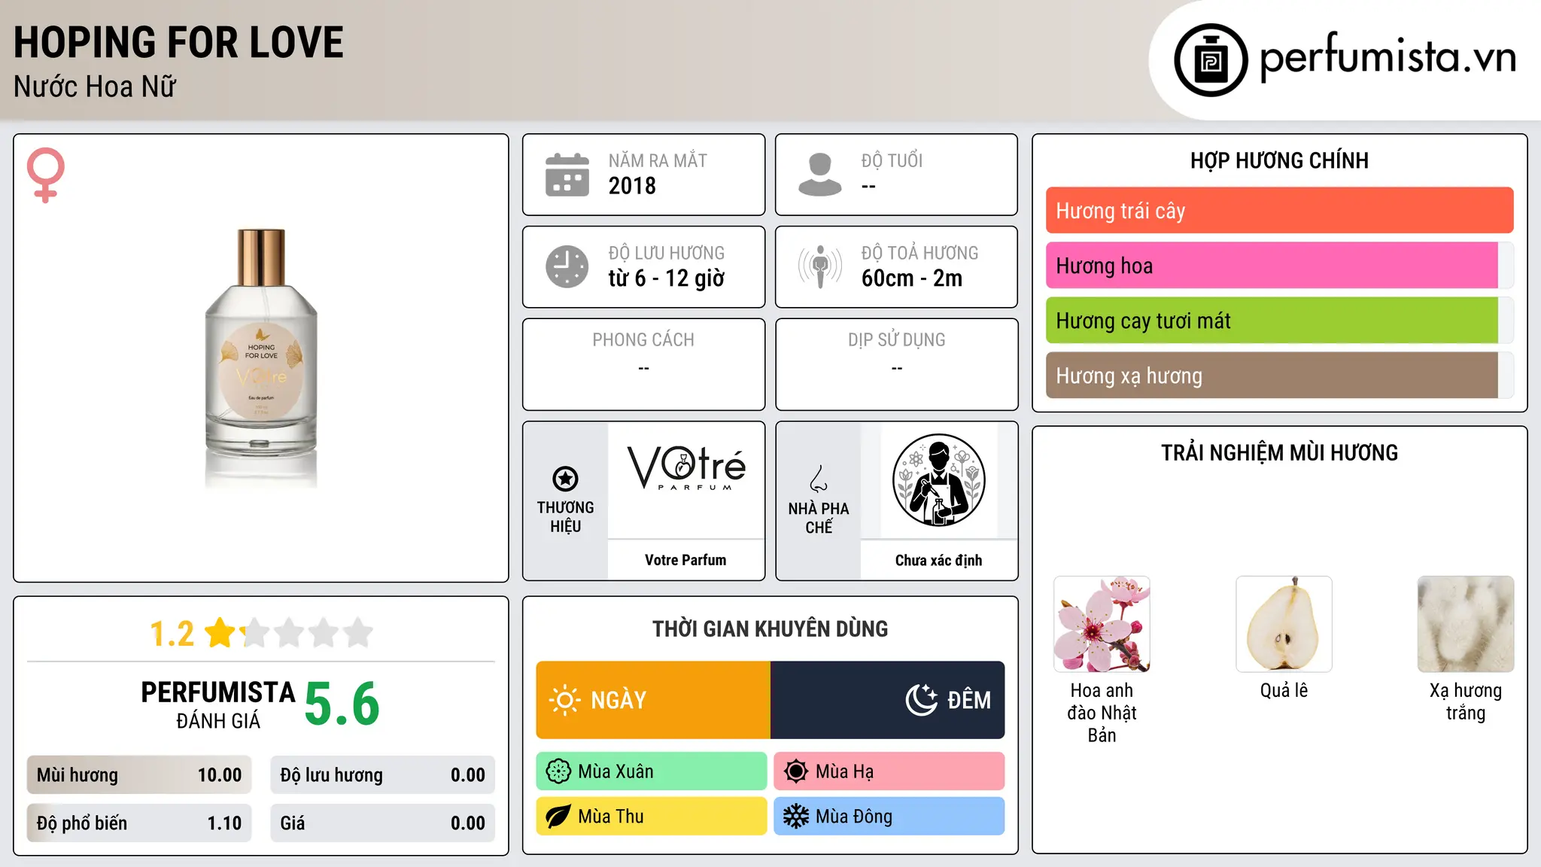This screenshot has height=867, width=1541.
Task: Click the perfumista.vn perfume bottle logo icon
Action: click(x=1211, y=60)
